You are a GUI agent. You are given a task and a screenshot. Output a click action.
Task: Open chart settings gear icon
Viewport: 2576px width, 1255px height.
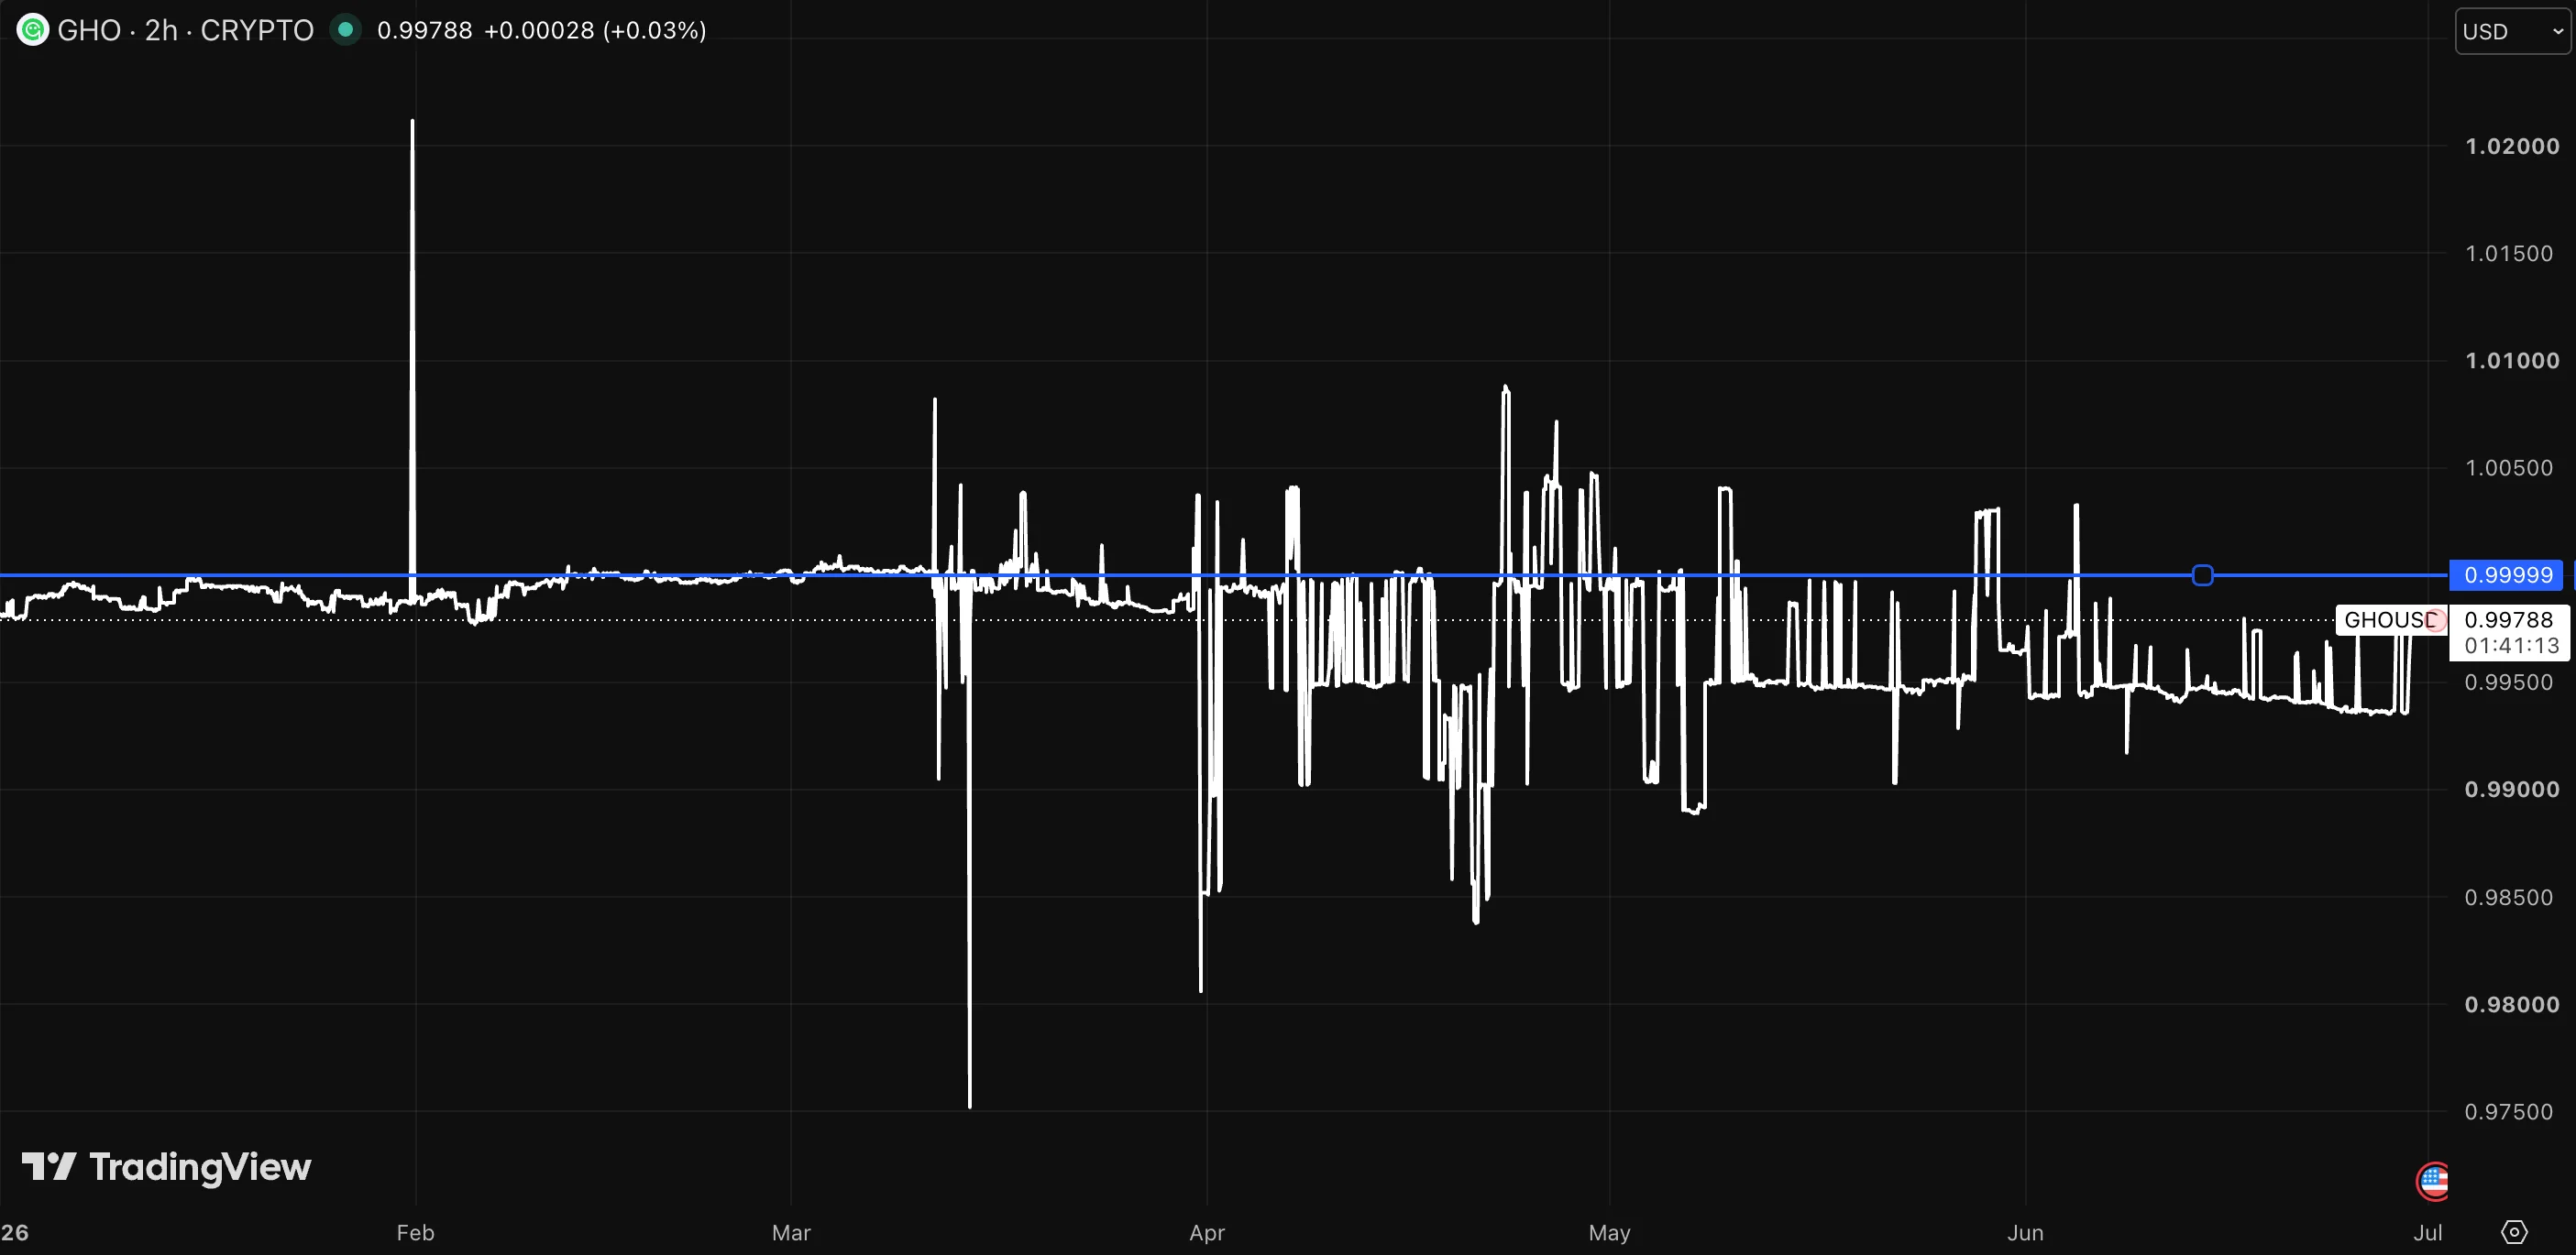click(x=2513, y=1232)
